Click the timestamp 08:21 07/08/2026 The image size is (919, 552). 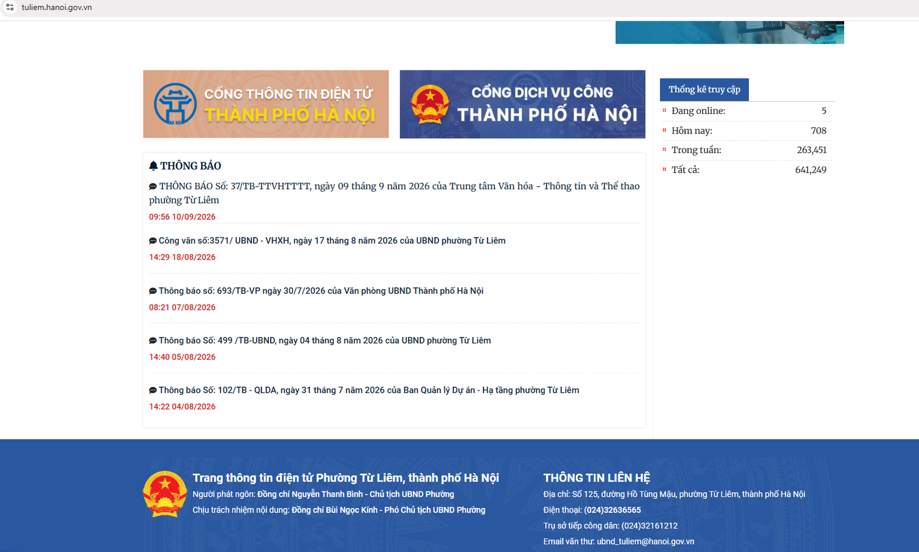click(x=183, y=307)
